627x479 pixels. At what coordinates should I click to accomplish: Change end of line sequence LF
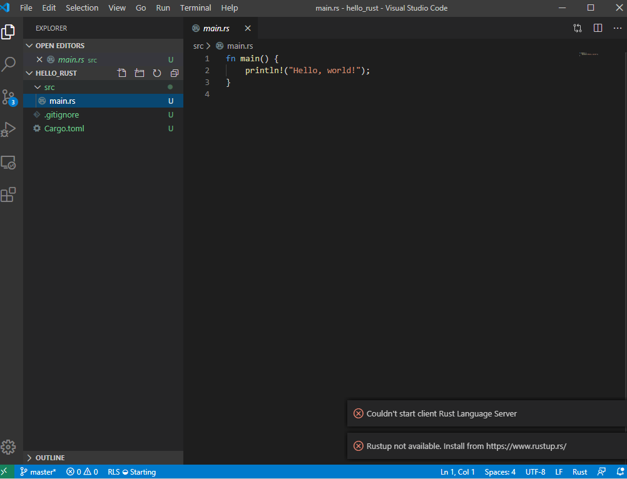[559, 472]
